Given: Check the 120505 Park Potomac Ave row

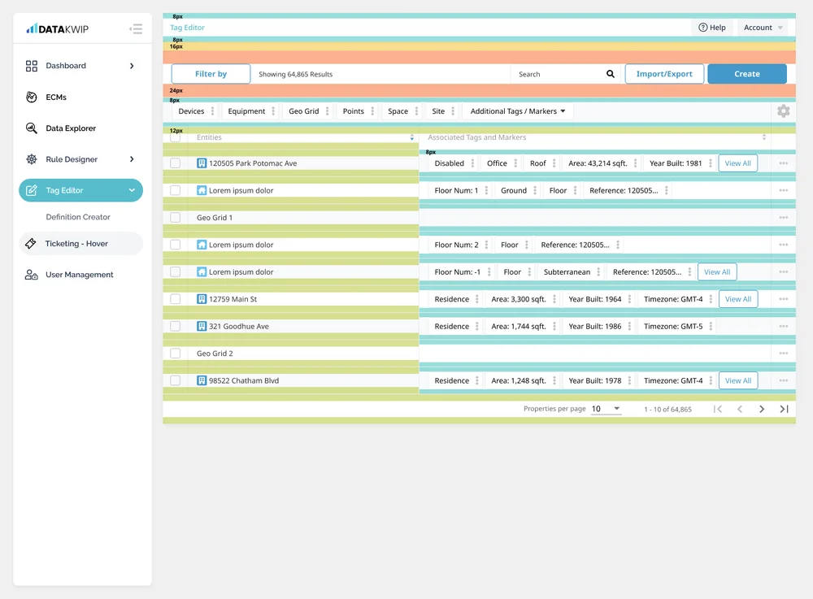Looking at the screenshot, I should [176, 163].
